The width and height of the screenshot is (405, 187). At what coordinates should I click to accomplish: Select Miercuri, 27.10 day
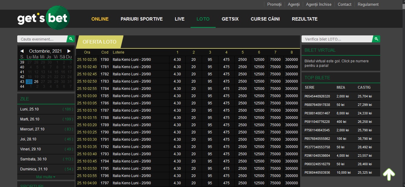[x=46, y=129]
